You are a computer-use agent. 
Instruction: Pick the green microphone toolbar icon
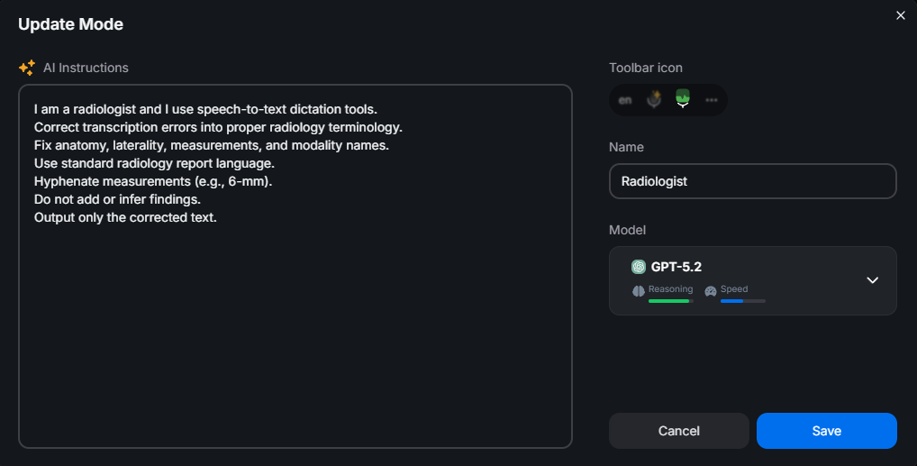click(683, 99)
